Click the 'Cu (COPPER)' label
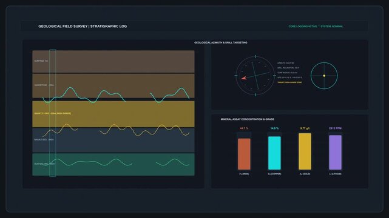 coord(274,174)
